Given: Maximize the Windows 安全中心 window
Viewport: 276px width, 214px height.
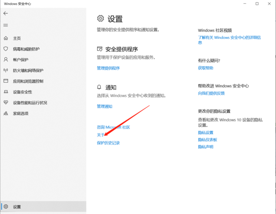Looking at the screenshot, I should pyautogui.click(x=257, y=4).
